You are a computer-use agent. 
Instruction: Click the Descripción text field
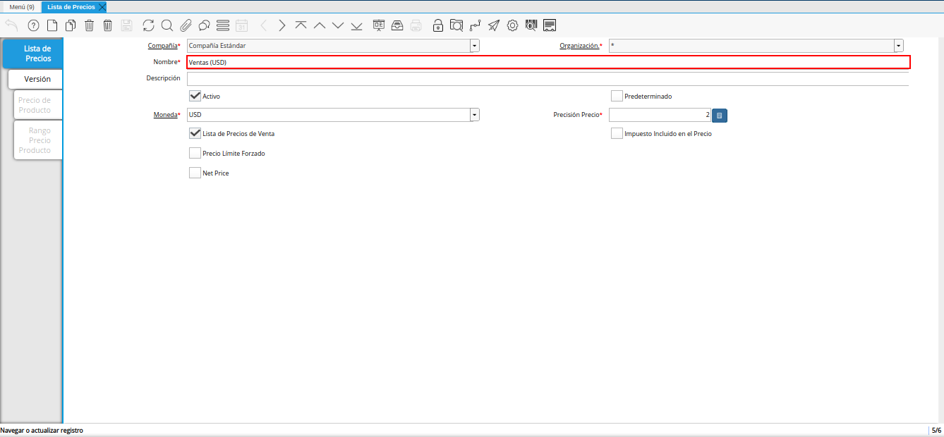pos(547,78)
